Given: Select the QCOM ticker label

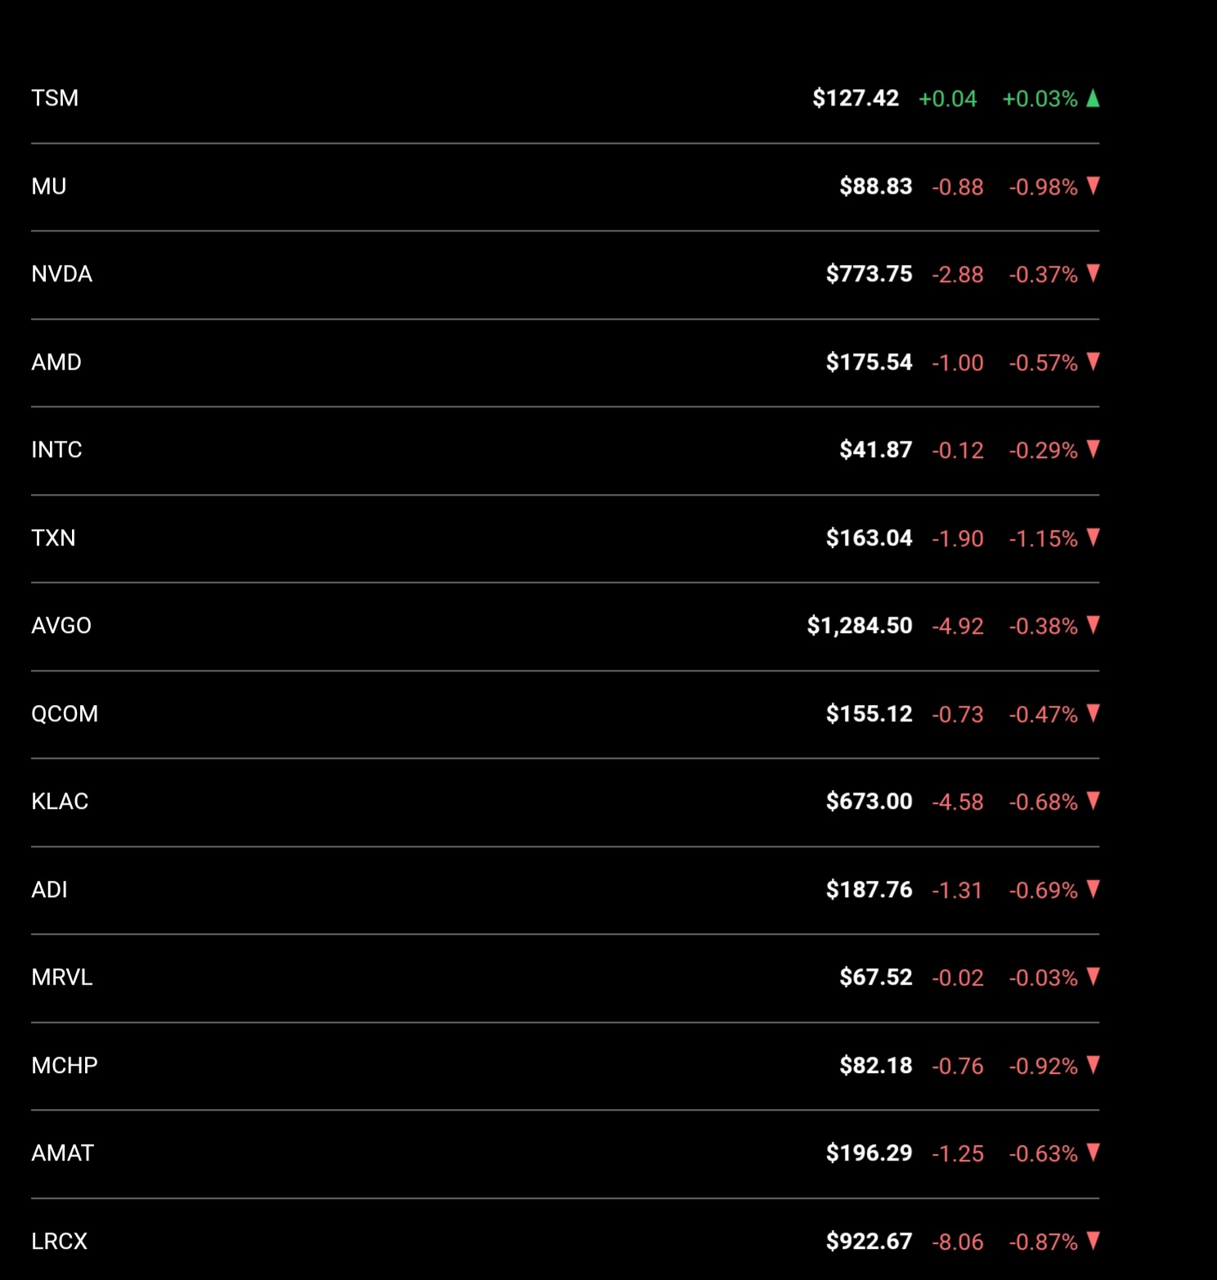Looking at the screenshot, I should tap(65, 713).
